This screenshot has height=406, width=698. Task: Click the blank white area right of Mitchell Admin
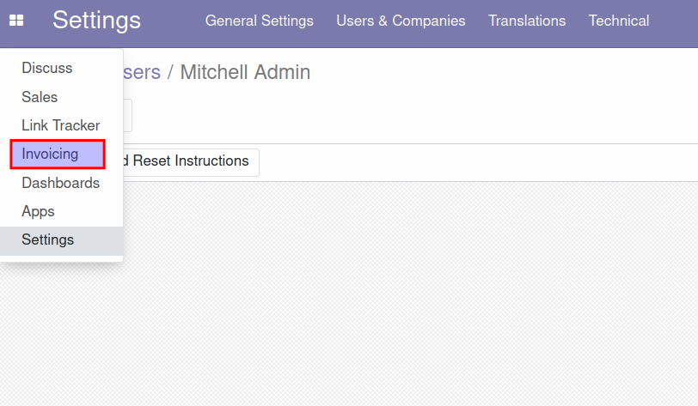503,72
